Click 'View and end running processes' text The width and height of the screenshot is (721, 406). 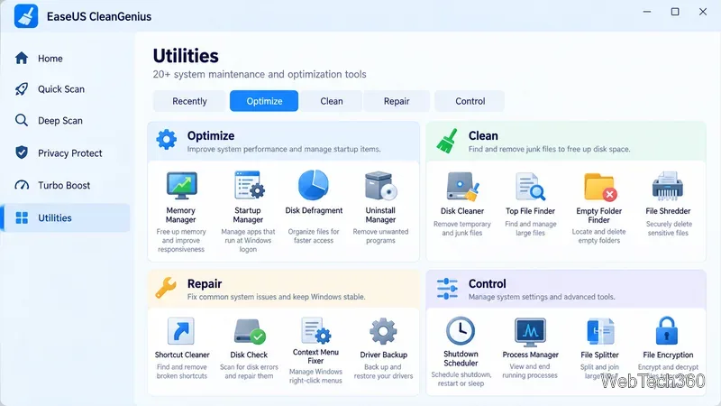tap(530, 371)
